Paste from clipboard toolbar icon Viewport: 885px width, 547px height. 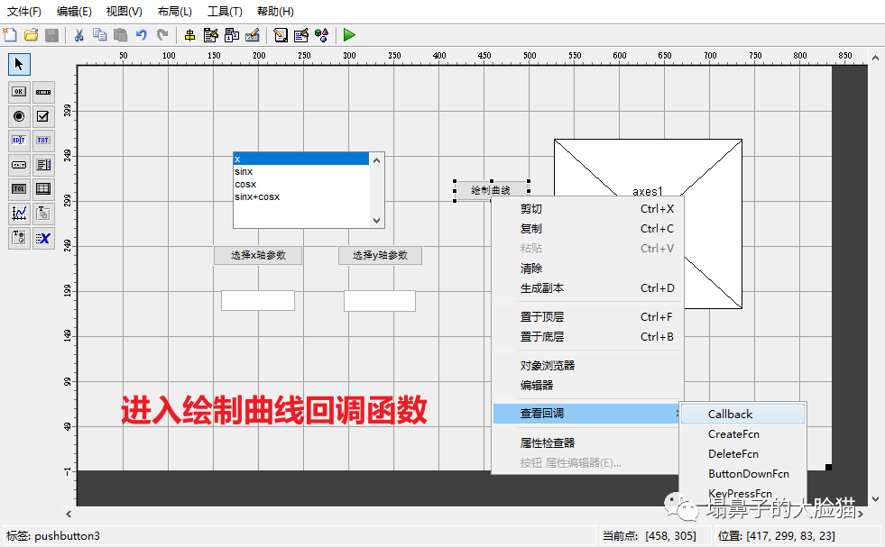[120, 35]
